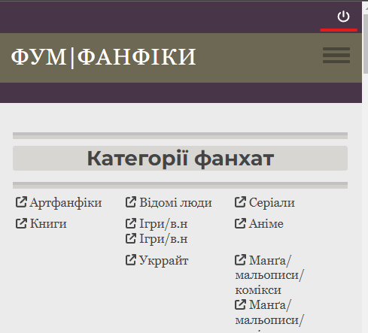Open the Серіали category

pyautogui.click(x=272, y=202)
